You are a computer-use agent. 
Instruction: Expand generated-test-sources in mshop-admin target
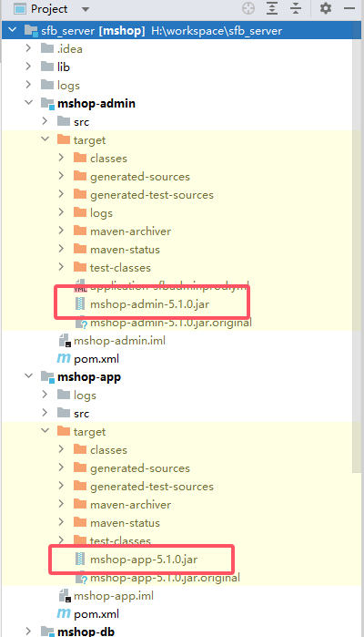(x=61, y=194)
